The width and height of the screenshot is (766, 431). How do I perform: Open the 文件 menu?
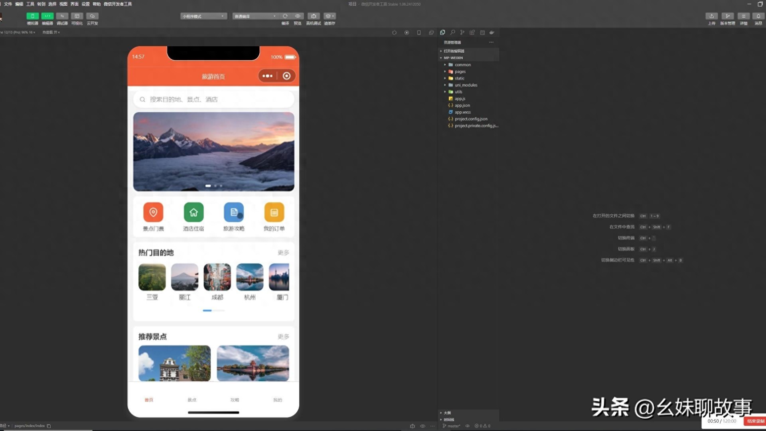coord(8,4)
